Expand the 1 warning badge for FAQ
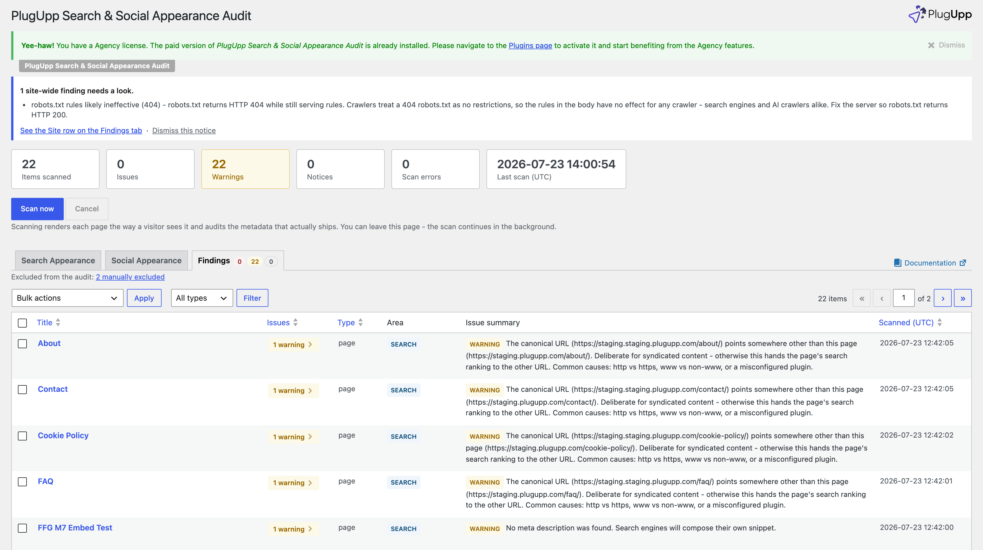The image size is (983, 550). tap(293, 482)
